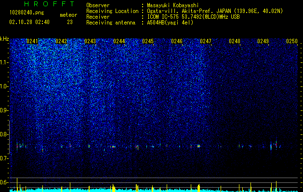Click the 'meteor' count label
The width and height of the screenshot is (303, 192).
68,15
